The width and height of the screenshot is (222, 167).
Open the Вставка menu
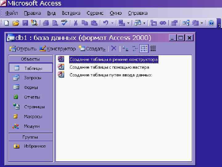(x=71, y=13)
